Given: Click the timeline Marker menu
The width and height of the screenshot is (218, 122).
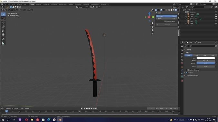Looking at the screenshot, I should (x=27, y=109).
